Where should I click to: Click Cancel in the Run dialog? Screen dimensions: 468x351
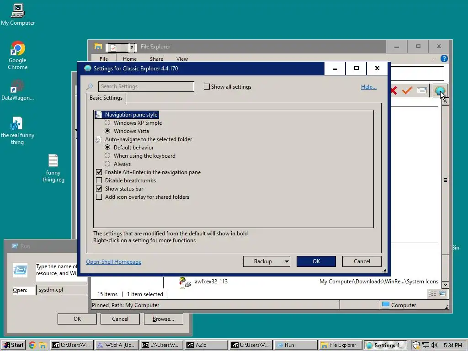click(120, 319)
